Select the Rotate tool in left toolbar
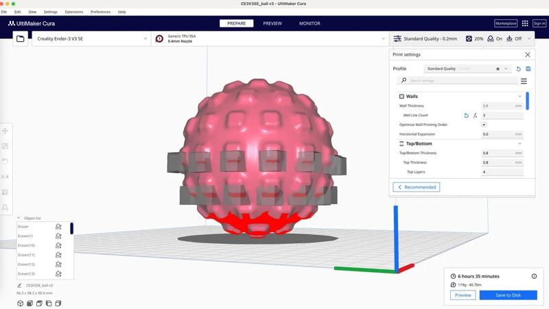 coord(5,161)
